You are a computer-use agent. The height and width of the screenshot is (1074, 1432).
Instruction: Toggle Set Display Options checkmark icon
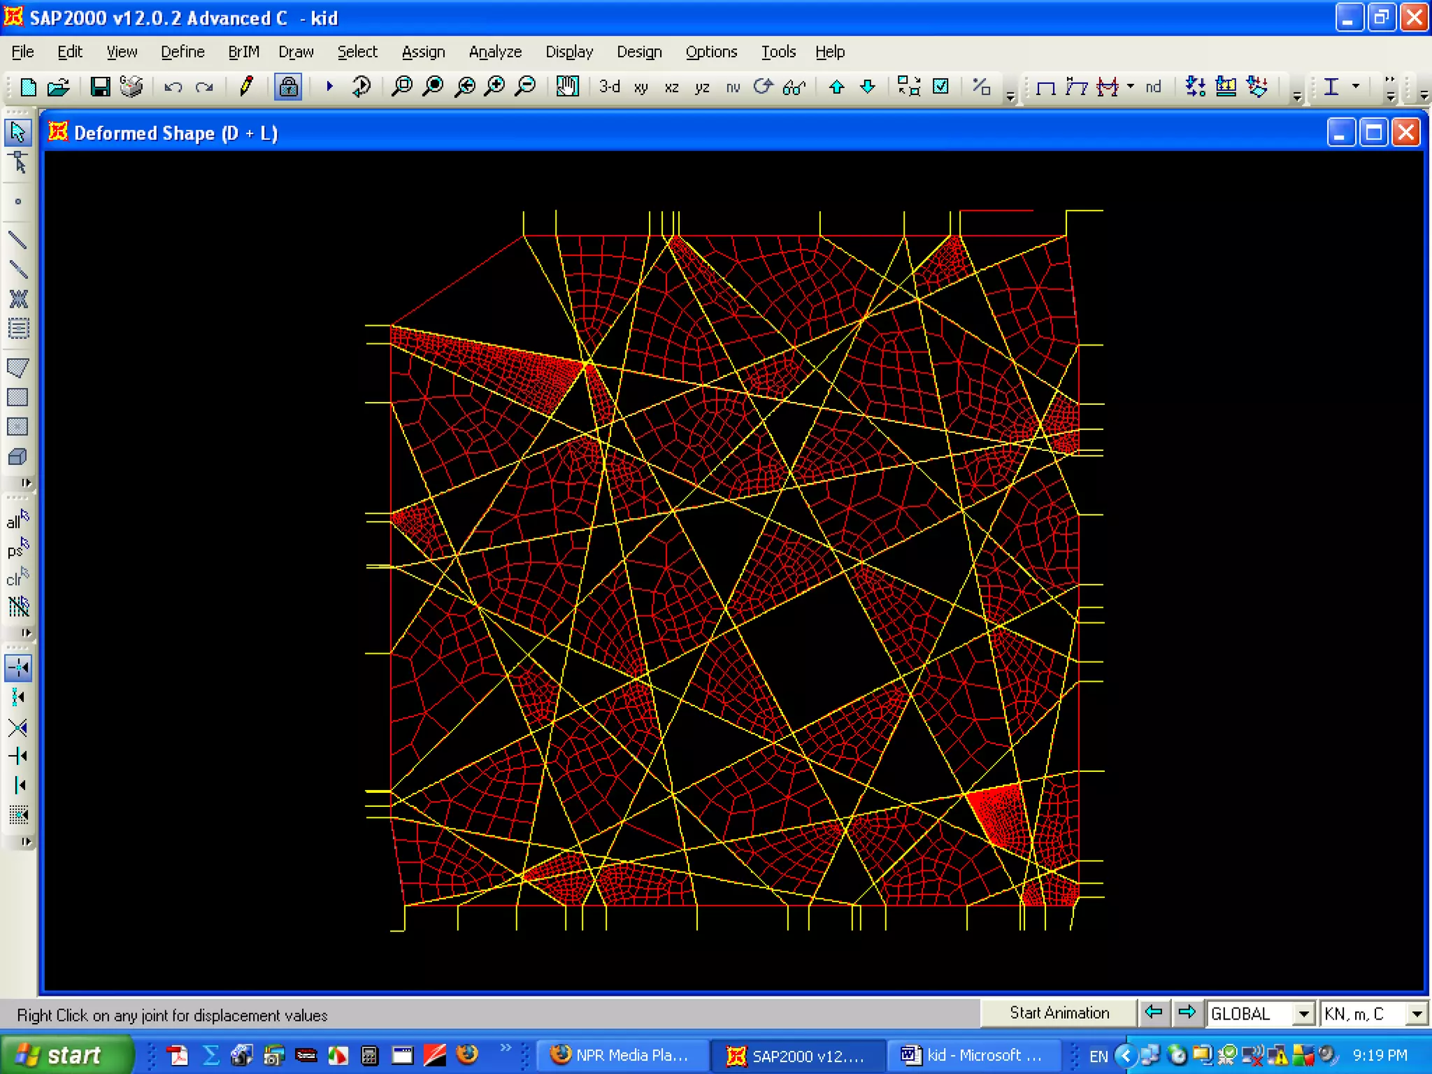941,87
